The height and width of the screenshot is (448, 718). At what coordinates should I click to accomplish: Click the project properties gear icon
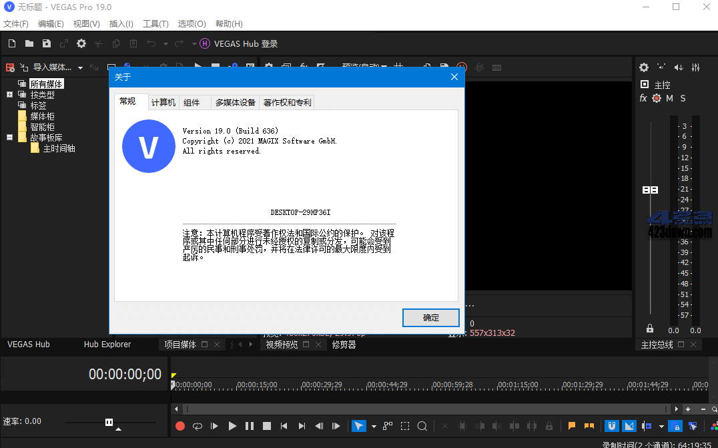click(x=80, y=43)
